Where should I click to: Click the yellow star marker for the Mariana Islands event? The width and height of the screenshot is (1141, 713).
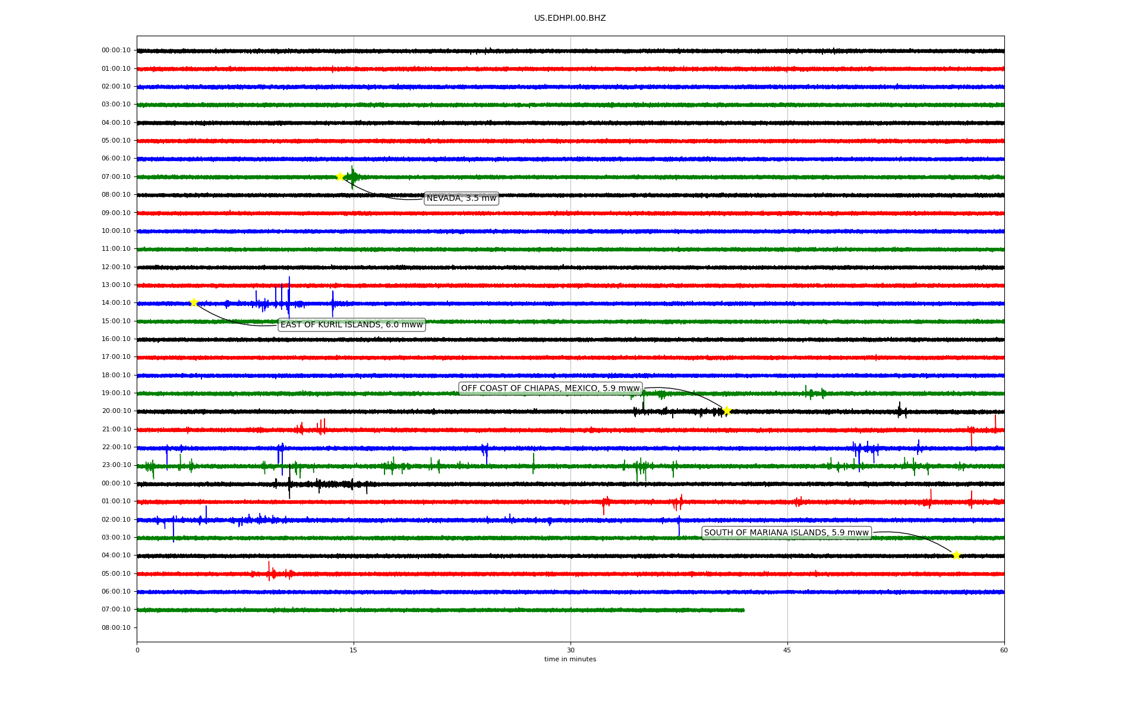click(956, 555)
